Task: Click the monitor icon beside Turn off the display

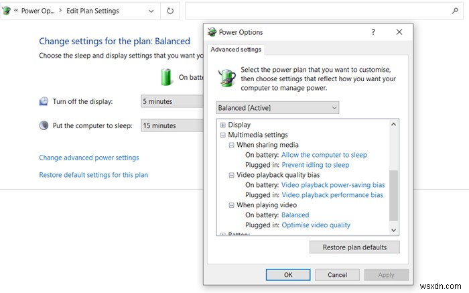Action: coord(44,101)
